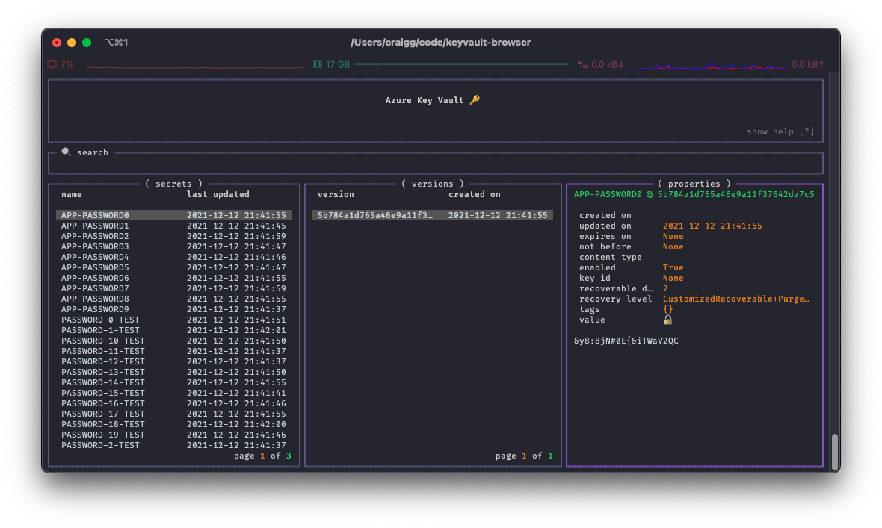Viewport: 882px width, 528px height.
Task: Select the PASSWORD-12-TEST secret
Action: point(174,361)
